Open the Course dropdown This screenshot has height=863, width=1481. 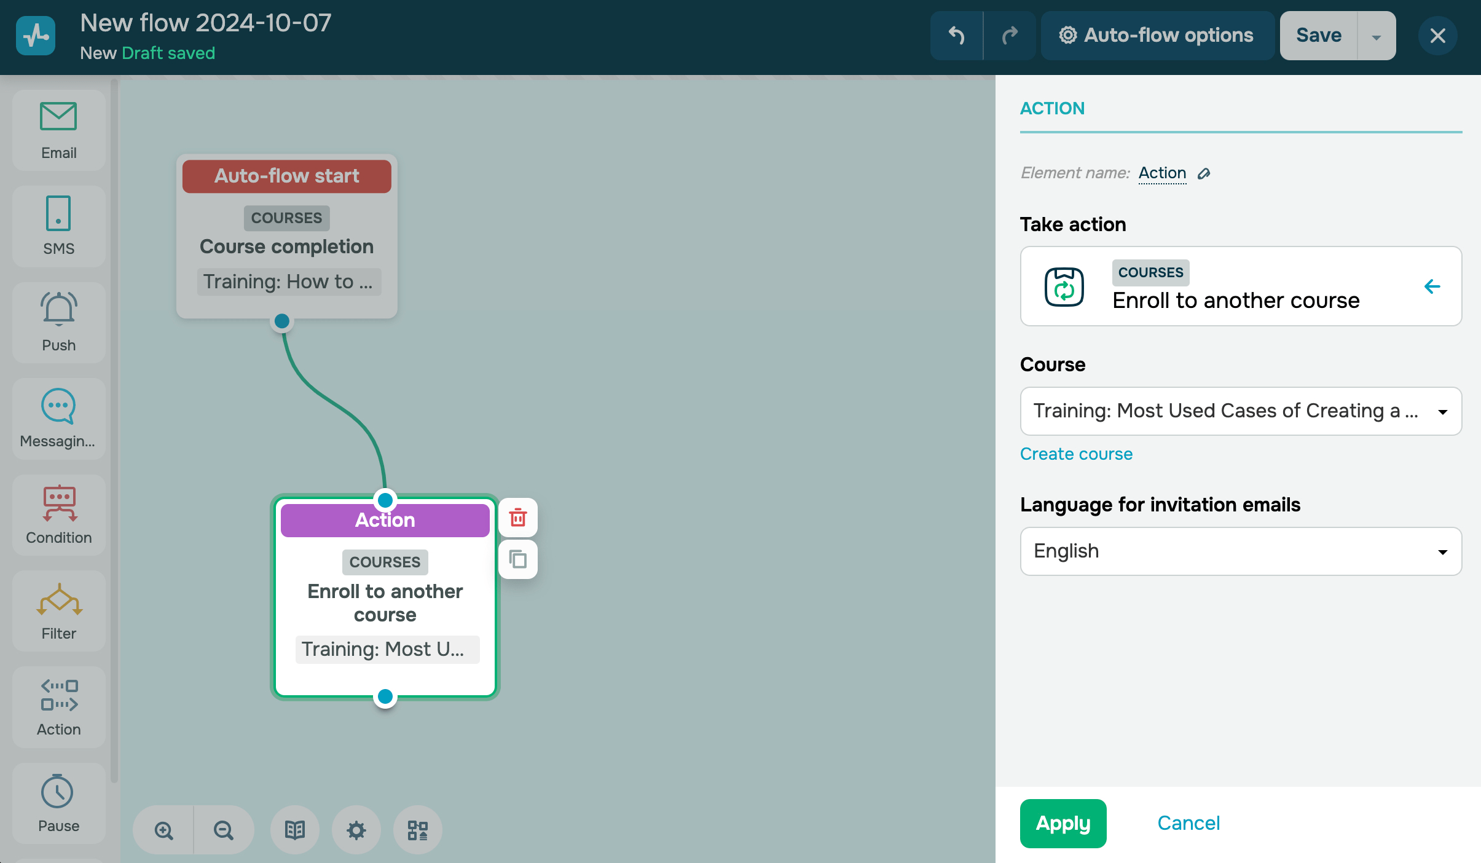pyautogui.click(x=1240, y=411)
